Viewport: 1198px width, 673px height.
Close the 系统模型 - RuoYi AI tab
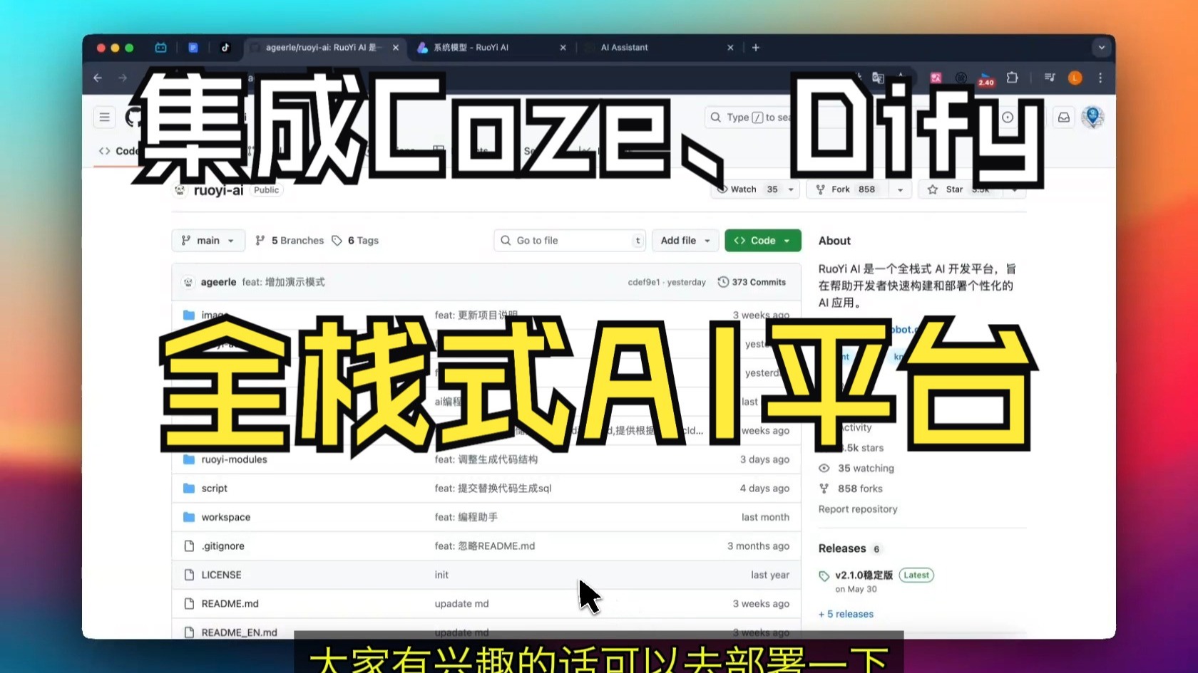pyautogui.click(x=563, y=48)
